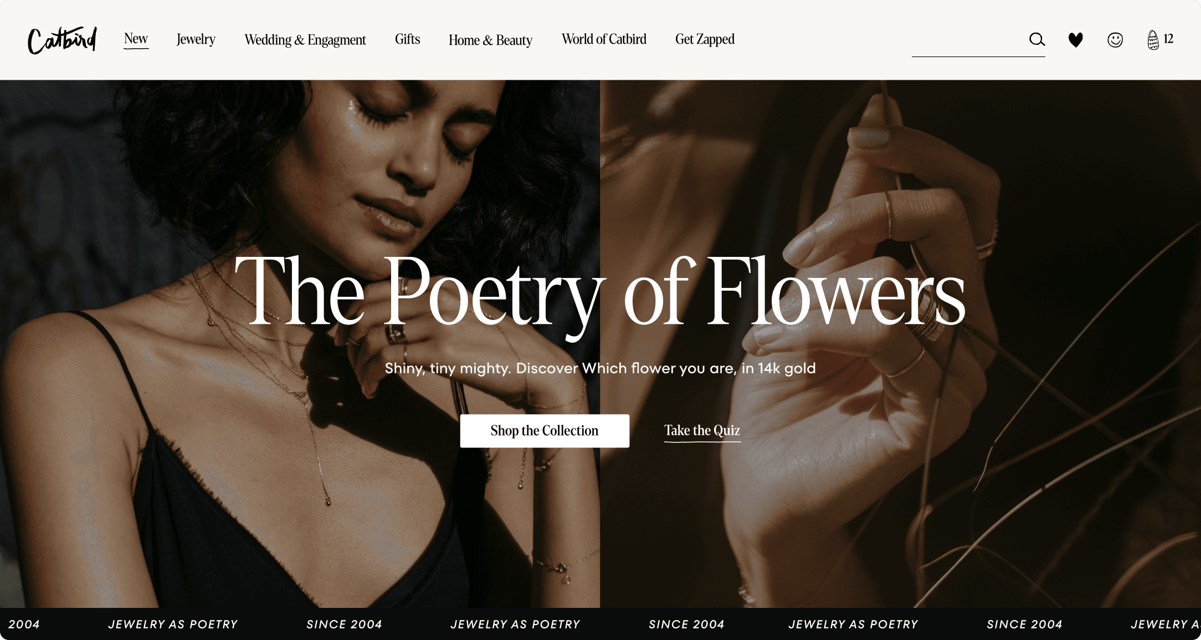This screenshot has width=1201, height=640.
Task: Open account using the smiley face icon
Action: (x=1115, y=39)
